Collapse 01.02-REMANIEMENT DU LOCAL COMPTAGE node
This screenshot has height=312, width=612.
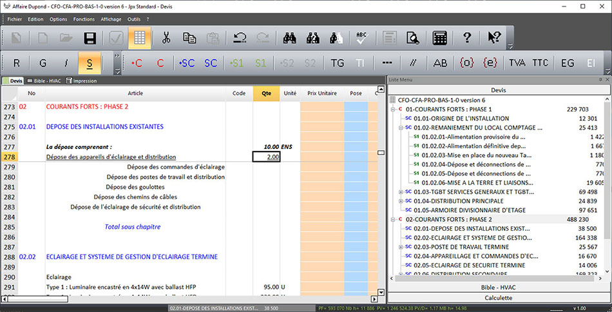coord(401,128)
